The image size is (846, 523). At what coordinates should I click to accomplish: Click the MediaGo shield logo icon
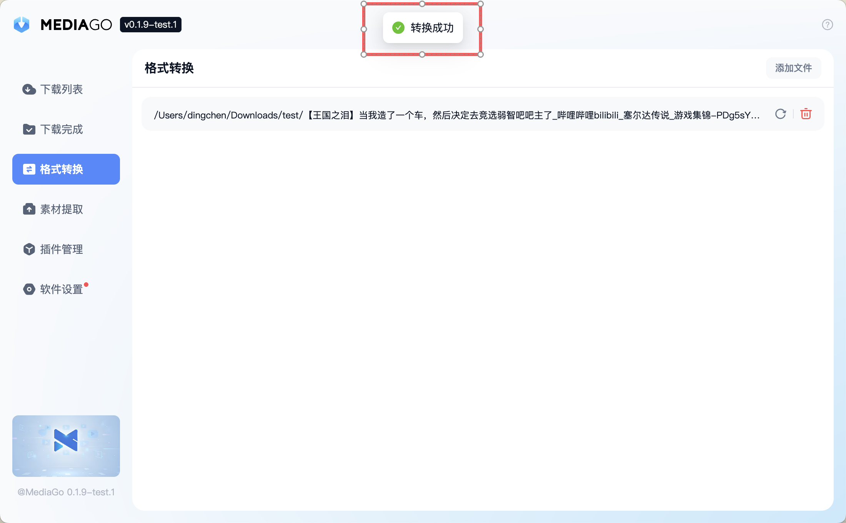tap(22, 25)
